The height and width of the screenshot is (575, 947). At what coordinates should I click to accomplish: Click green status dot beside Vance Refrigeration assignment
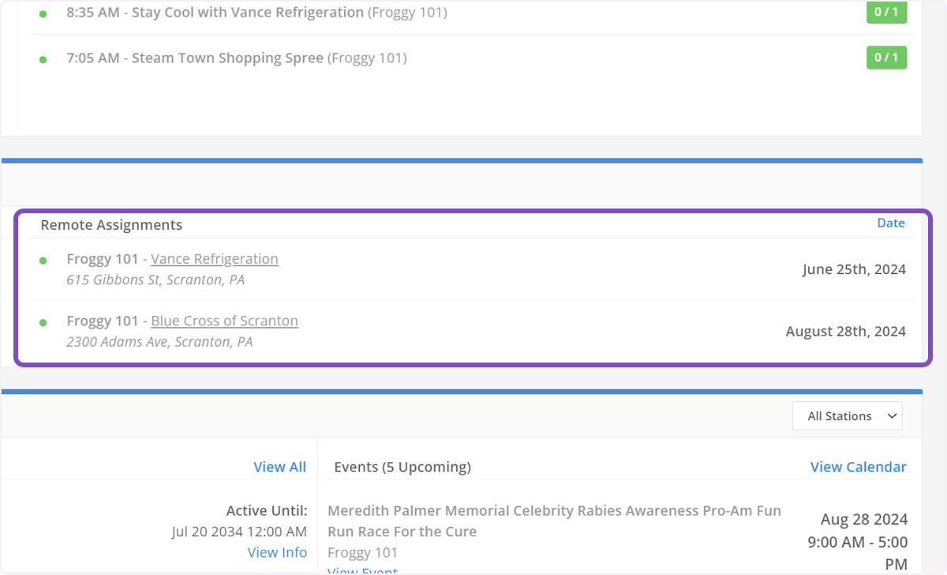[x=43, y=261]
